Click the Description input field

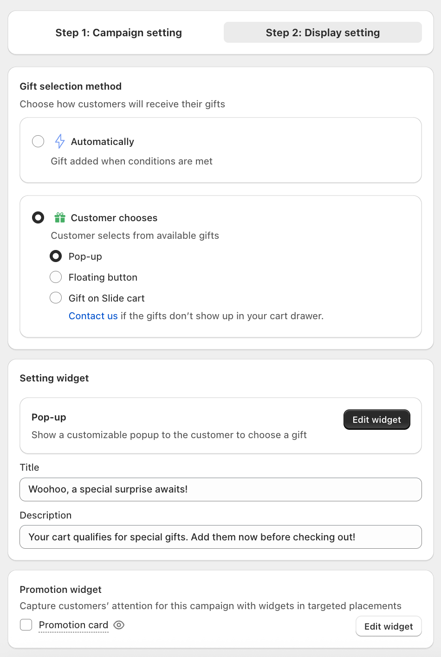point(220,537)
